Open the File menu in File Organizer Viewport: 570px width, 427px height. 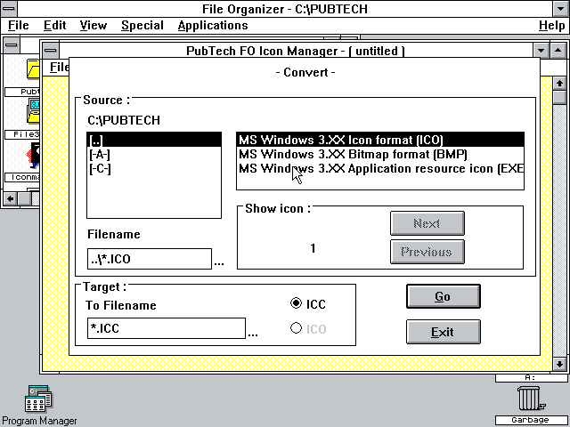pyautogui.click(x=18, y=26)
